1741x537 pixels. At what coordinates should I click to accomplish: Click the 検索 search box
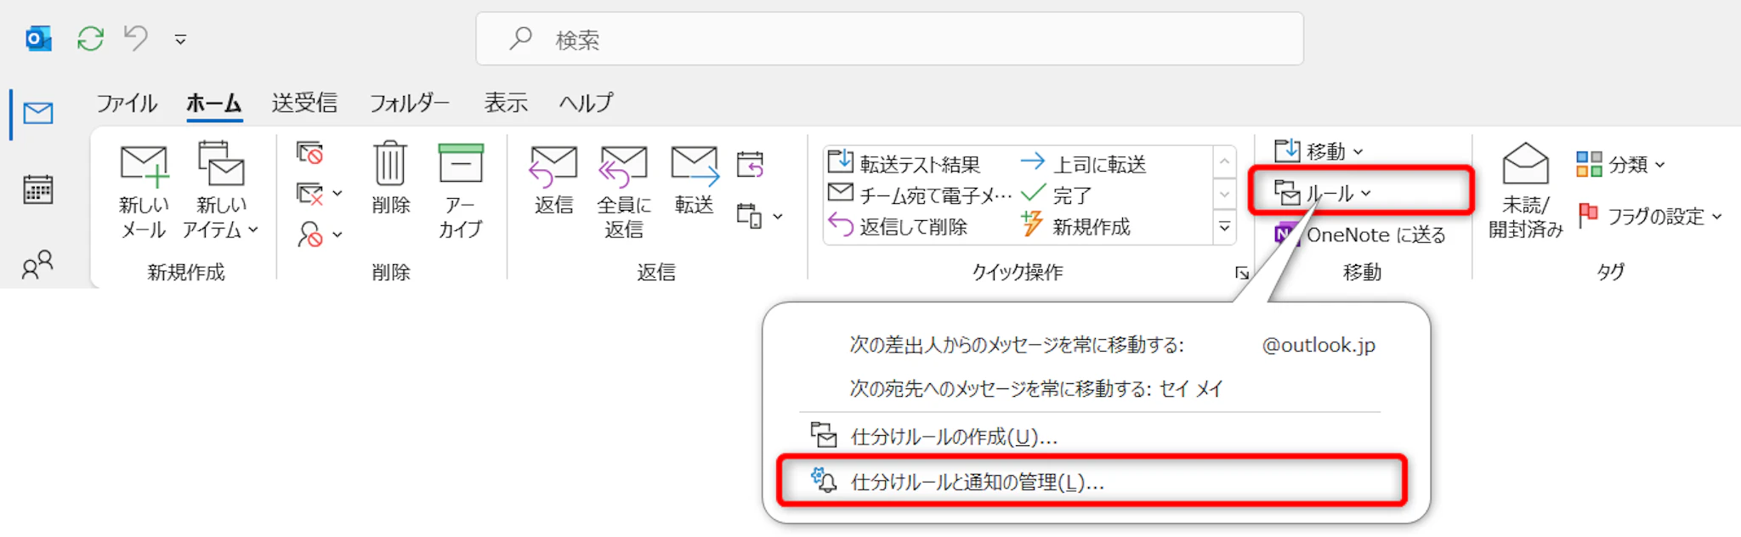coord(889,39)
